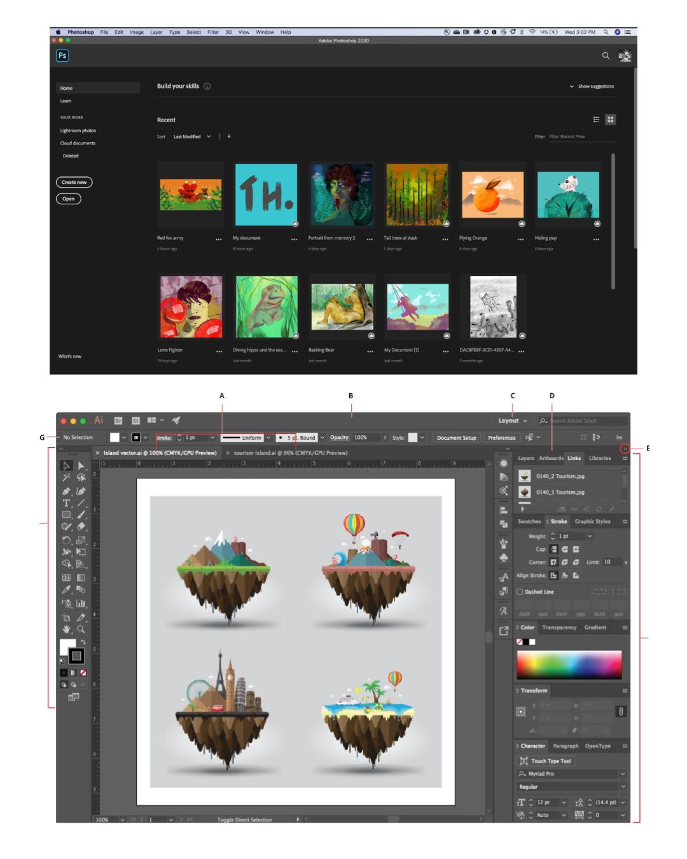Collapse panels with the double-arrow icon

coord(626,449)
